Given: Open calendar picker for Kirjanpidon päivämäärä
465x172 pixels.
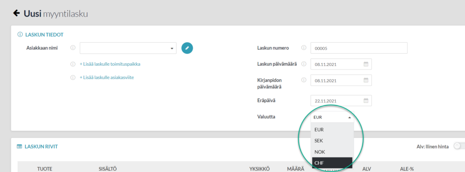Looking at the screenshot, I should [x=366, y=80].
